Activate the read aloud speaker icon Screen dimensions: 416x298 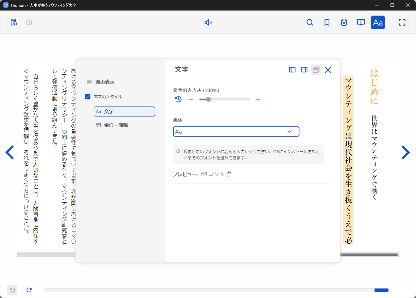(x=208, y=22)
